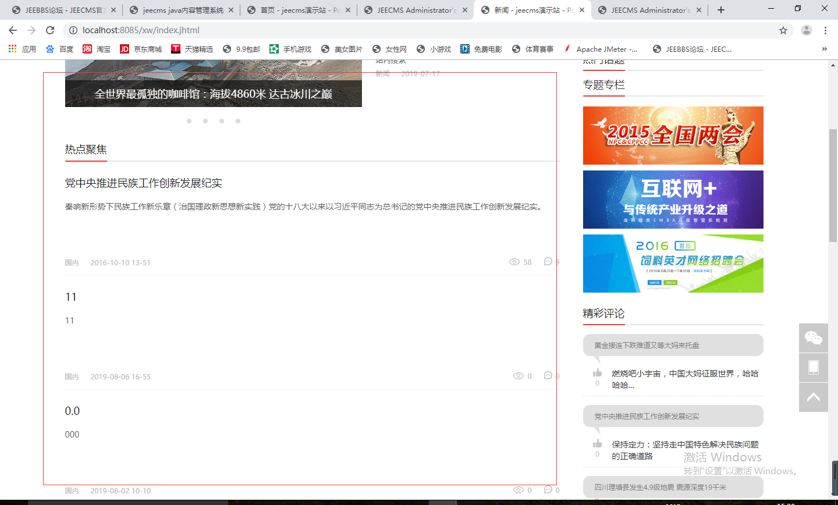Open the 四川理塘县发生4.9级地震 comment topic
Viewport: 838px width, 505px height.
point(673,487)
